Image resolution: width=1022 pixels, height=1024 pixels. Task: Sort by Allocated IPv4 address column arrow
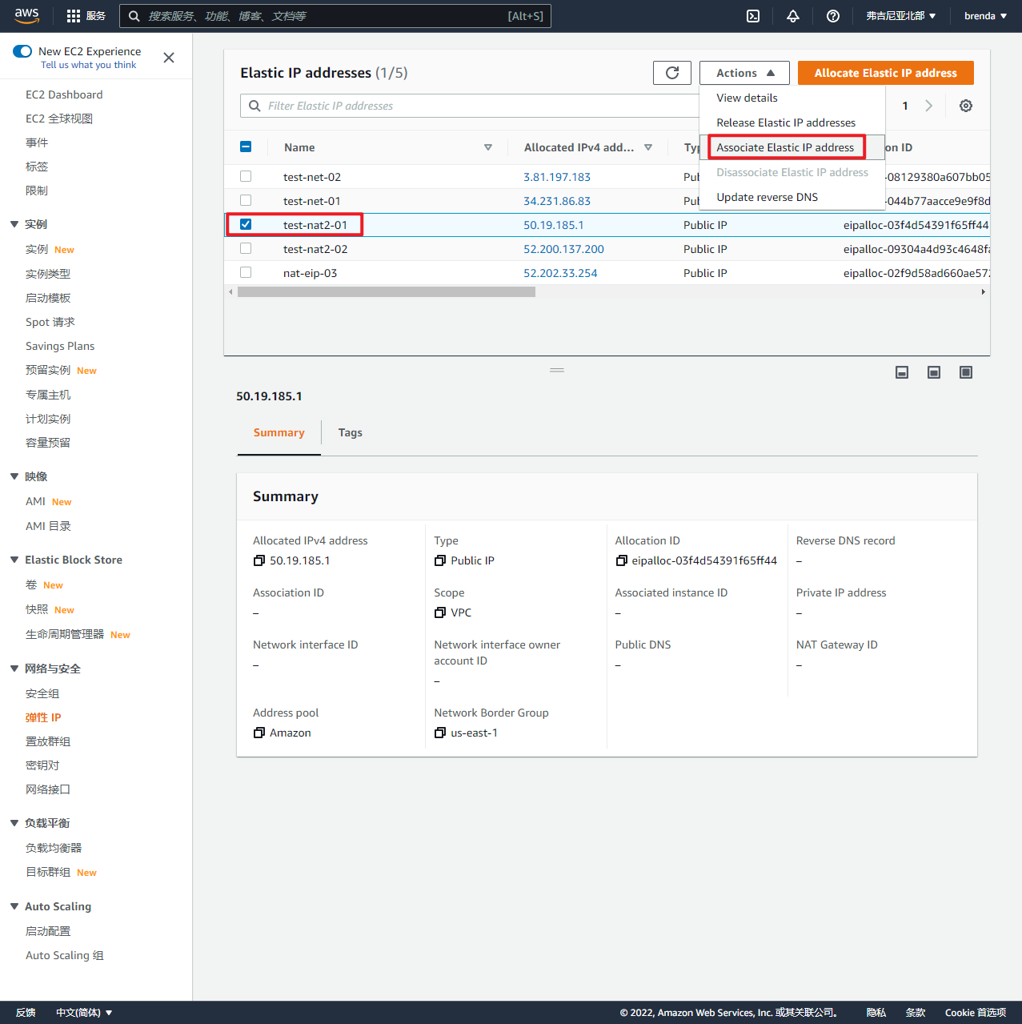tap(648, 147)
